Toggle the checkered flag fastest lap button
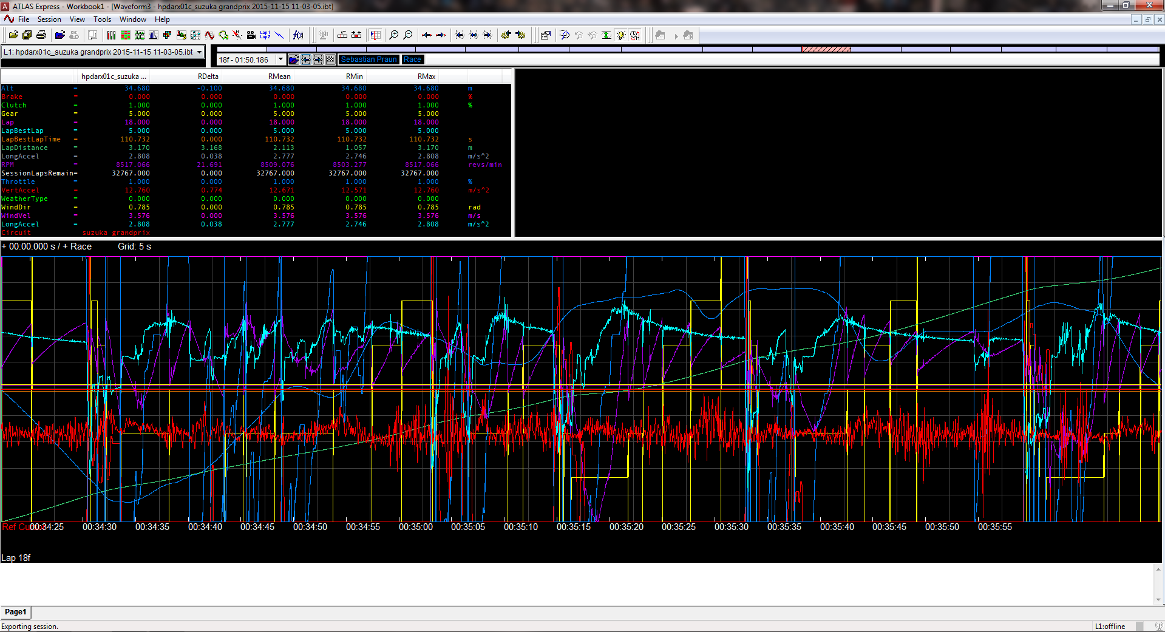The image size is (1165, 632). [x=330, y=59]
